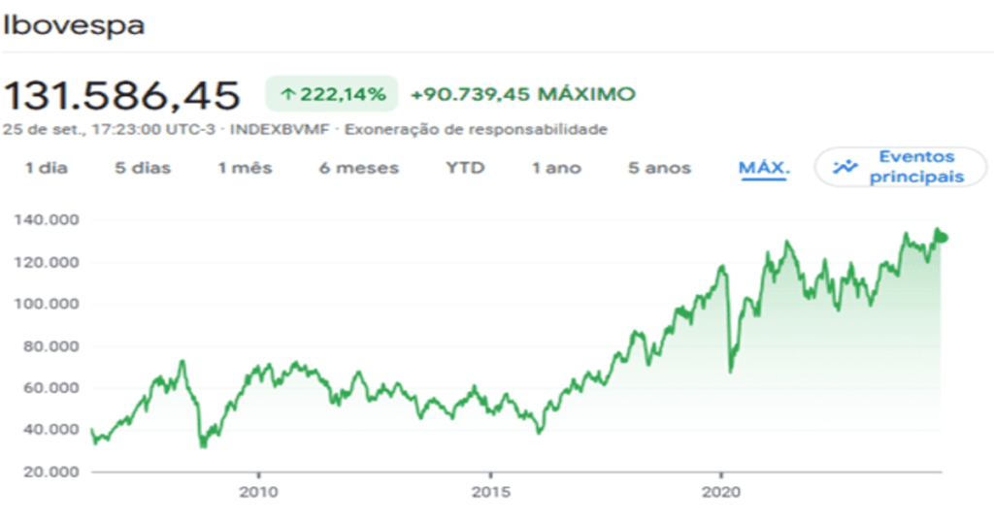Viewport: 994px width, 522px height.
Task: Show the 1 mês chart range
Action: click(245, 168)
